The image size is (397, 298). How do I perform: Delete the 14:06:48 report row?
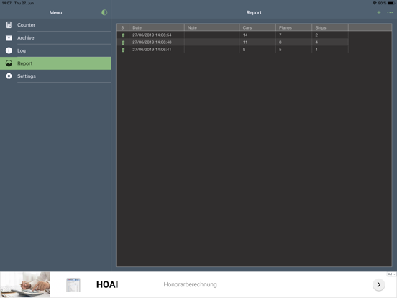123,42
